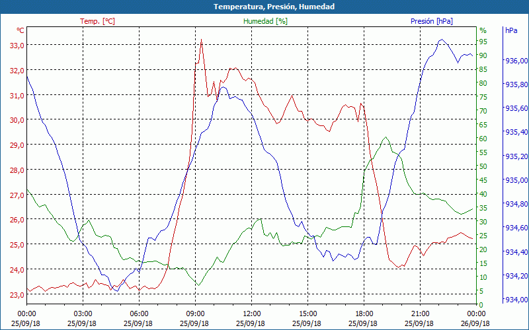Select the blue "Presión [hPa]" legend label

click(432, 21)
